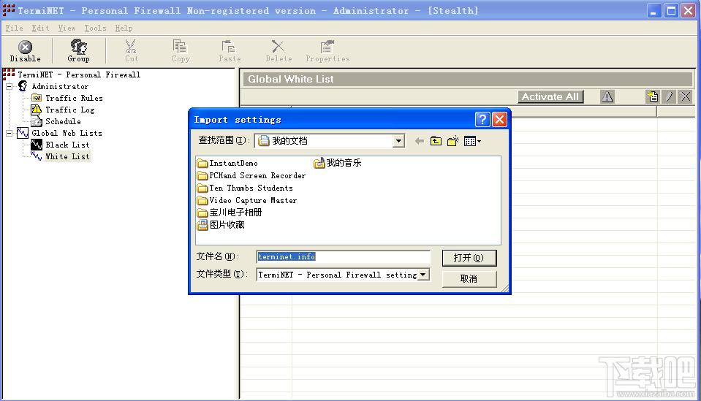Click the 文件名 filename input field
The height and width of the screenshot is (401, 701).
click(x=343, y=257)
